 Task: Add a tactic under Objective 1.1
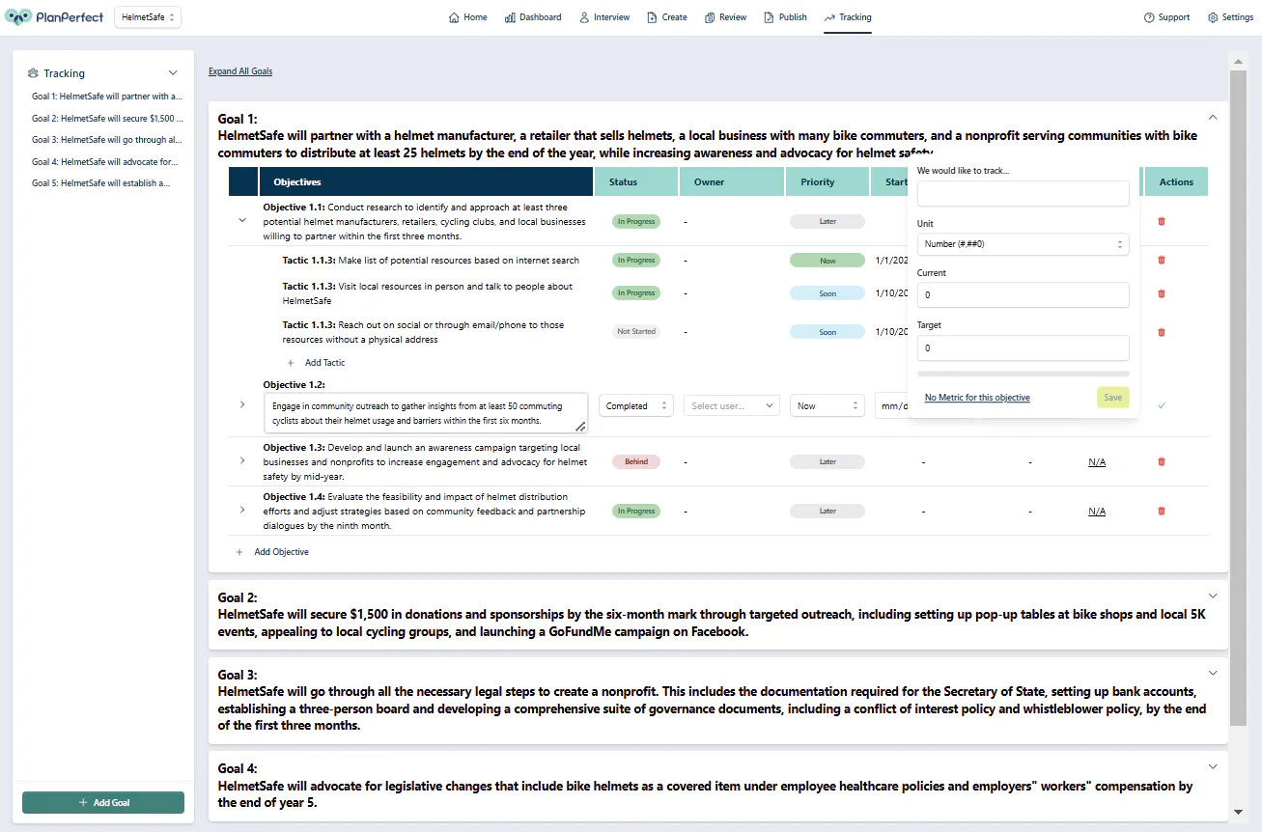click(x=316, y=363)
